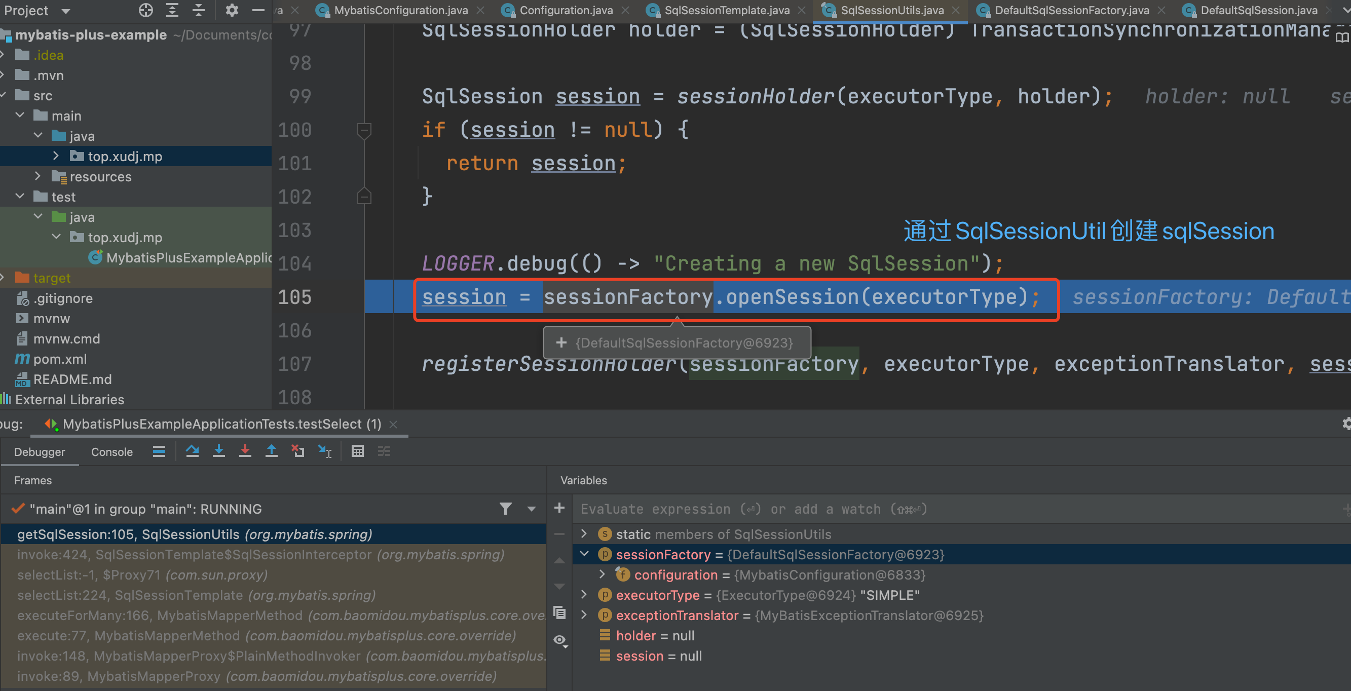Select invoke:424 SqlSessionInterceptor frame
The width and height of the screenshot is (1351, 691).
(x=273, y=555)
